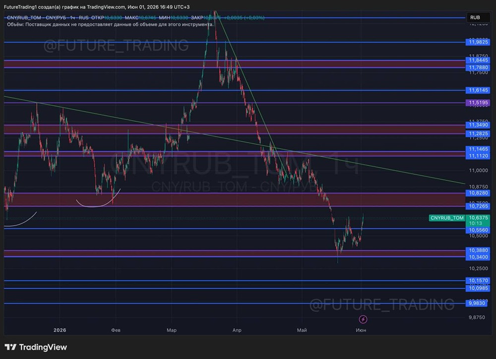The height and width of the screenshot is (359, 496).
Task: Click the Фев label on the time axis
Action: click(x=116, y=330)
